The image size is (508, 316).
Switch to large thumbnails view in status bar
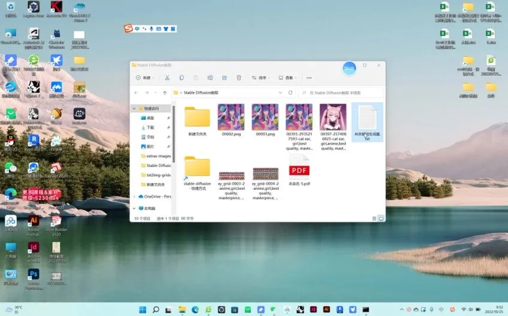pyautogui.click(x=381, y=218)
